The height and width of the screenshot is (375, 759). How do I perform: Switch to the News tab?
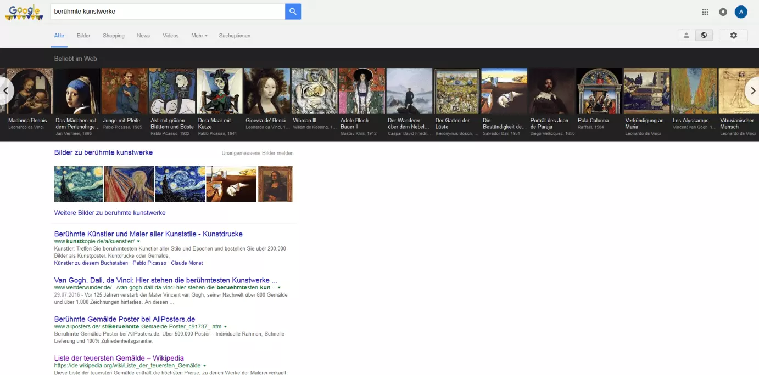143,36
